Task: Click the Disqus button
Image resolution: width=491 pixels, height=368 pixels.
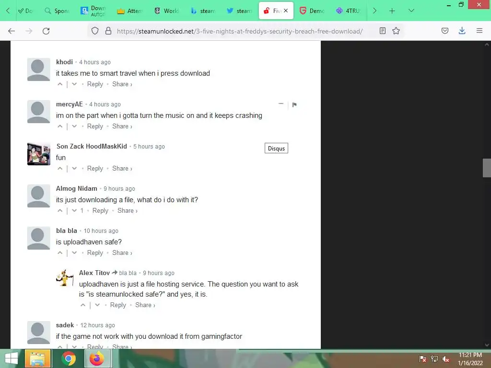Action: coord(276,149)
